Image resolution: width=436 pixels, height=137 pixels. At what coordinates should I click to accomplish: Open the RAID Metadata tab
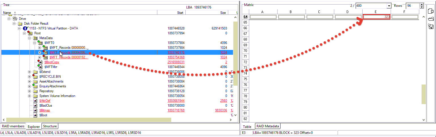tap(268, 127)
